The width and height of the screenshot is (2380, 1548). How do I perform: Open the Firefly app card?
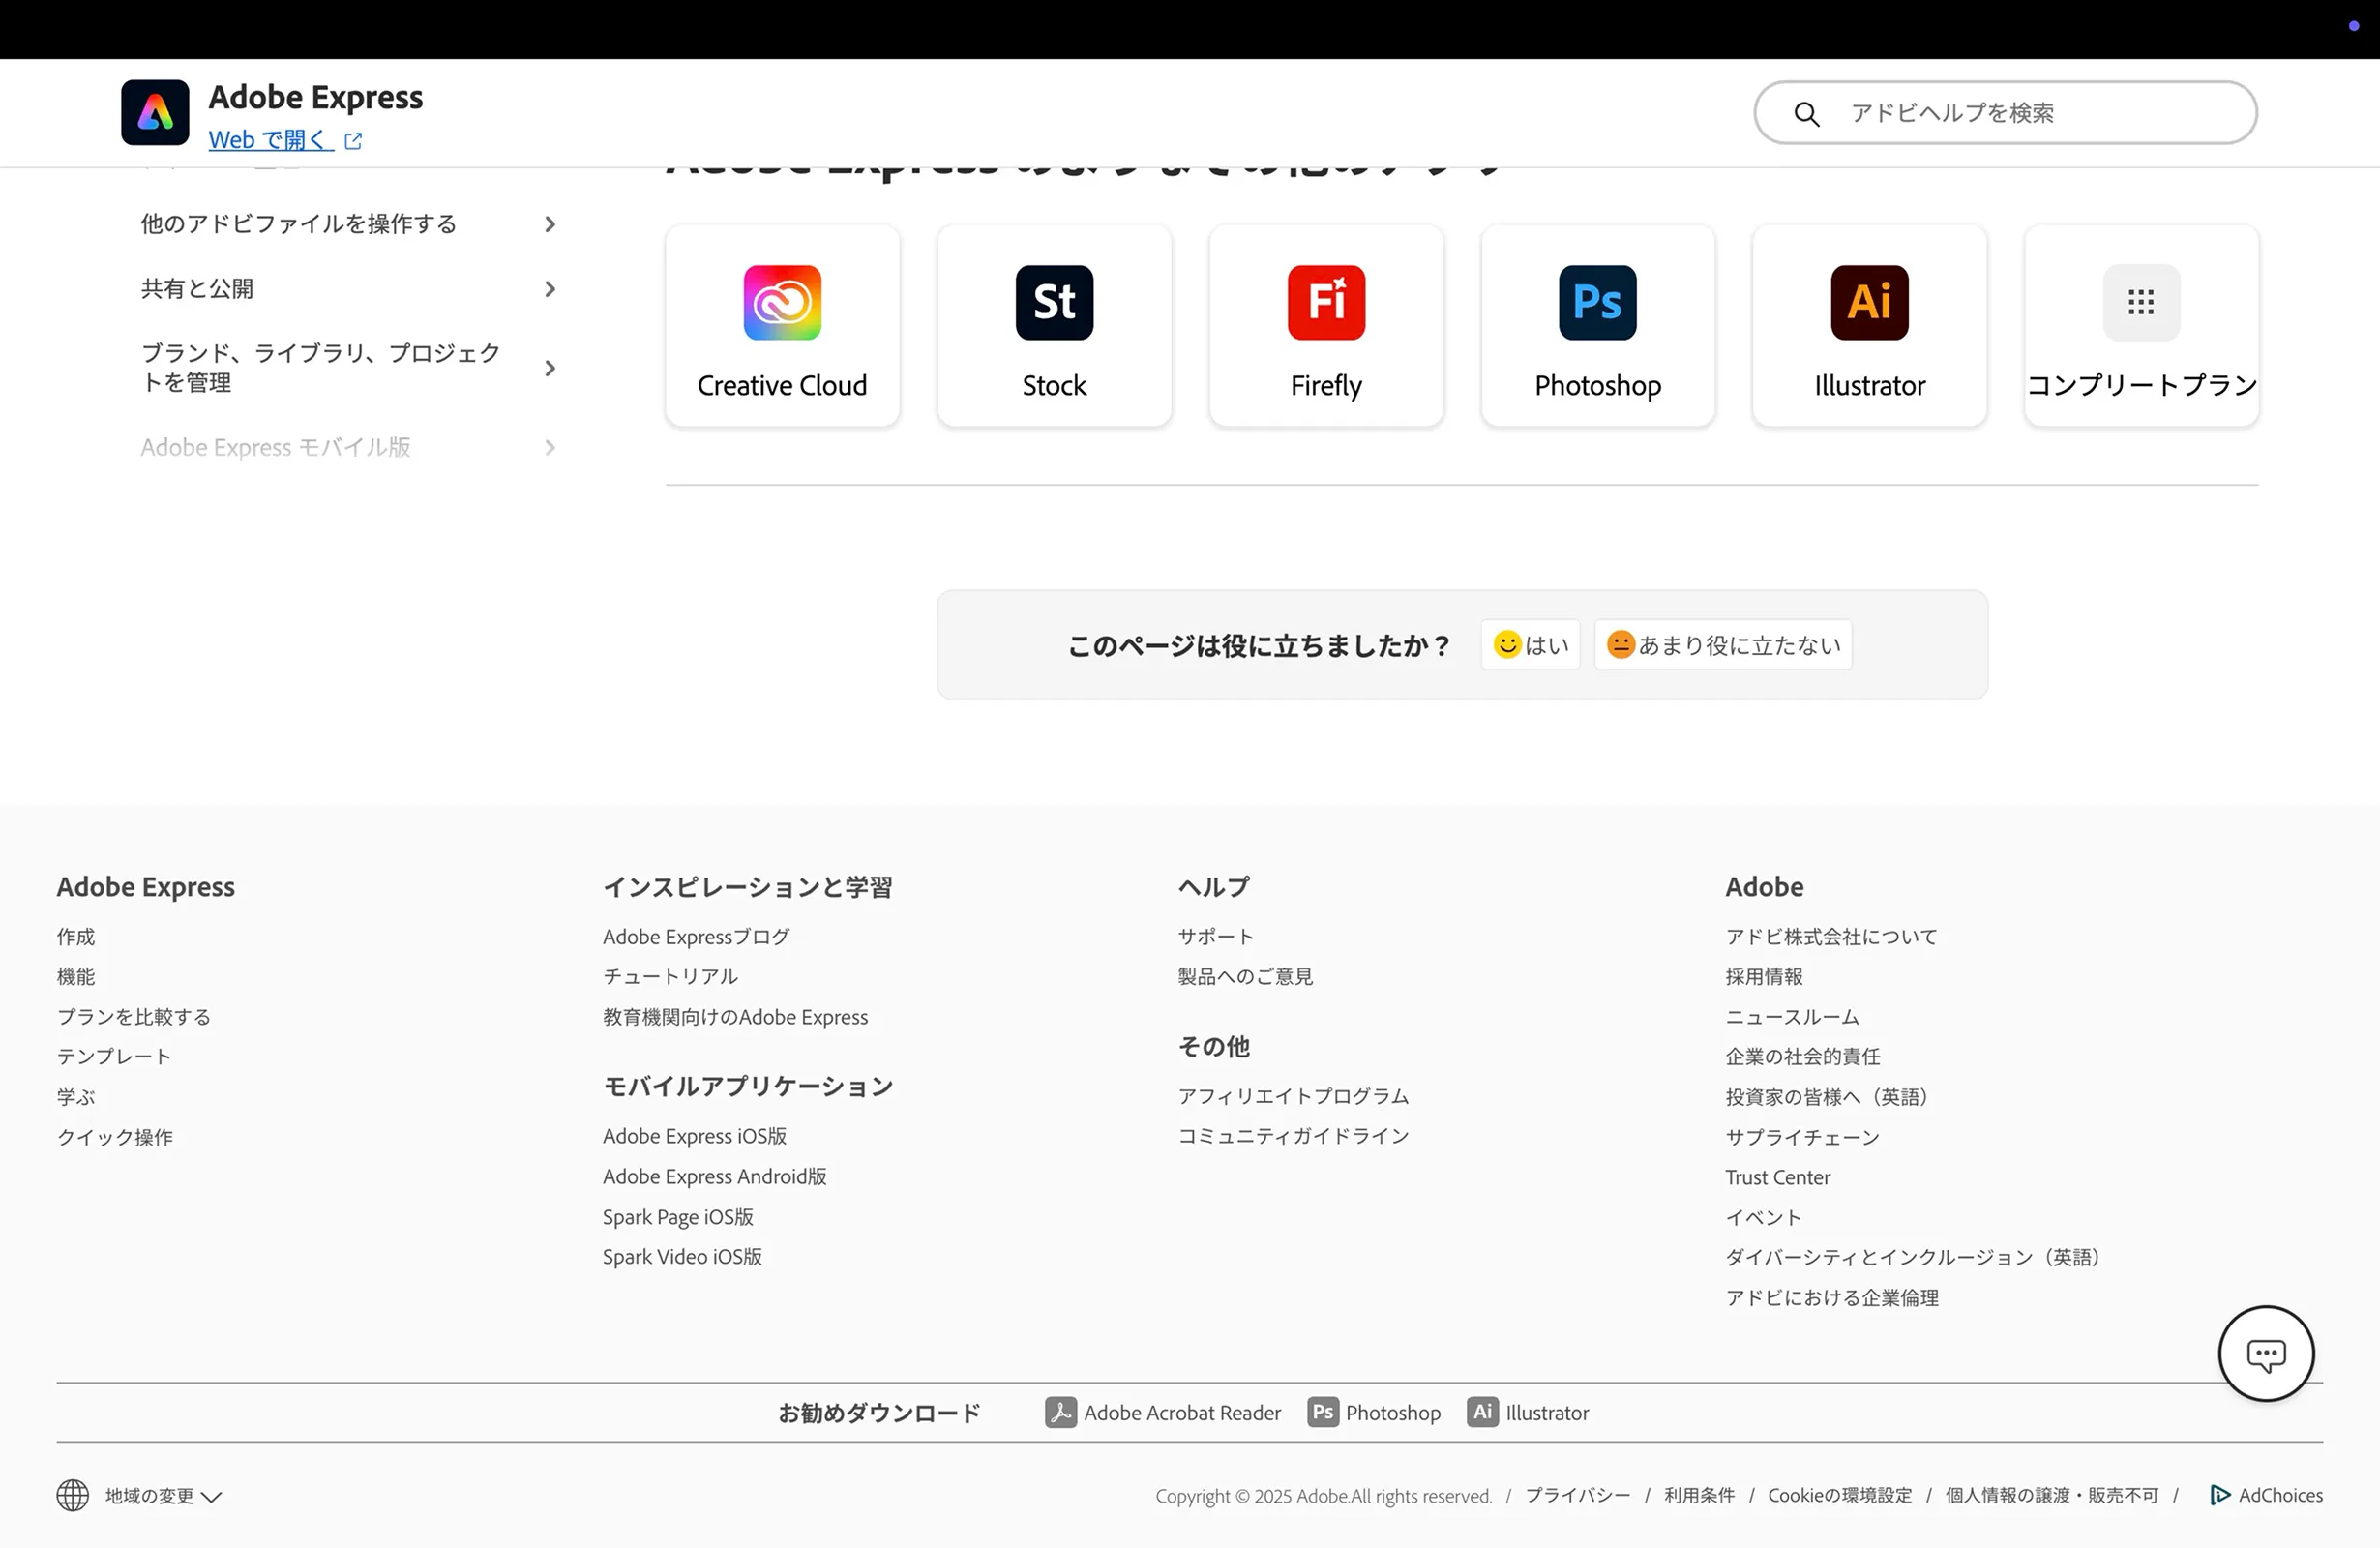(1326, 326)
